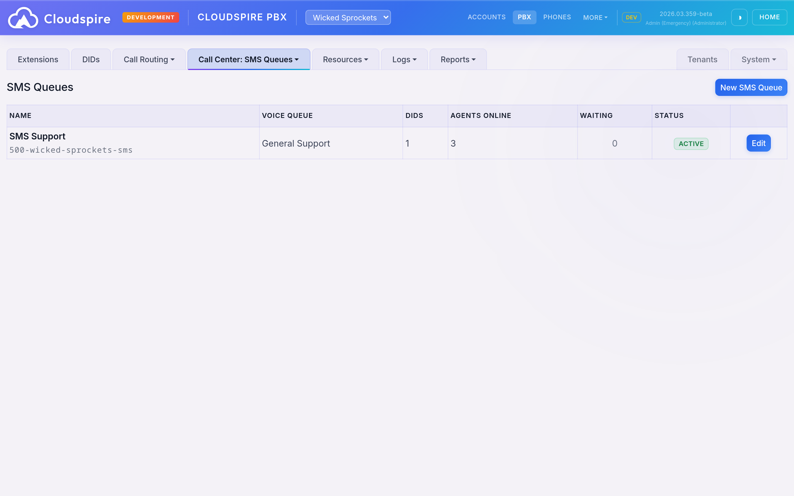Open the Wicked Sprockets tenant selector
Viewport: 794px width, 496px height.
(348, 17)
